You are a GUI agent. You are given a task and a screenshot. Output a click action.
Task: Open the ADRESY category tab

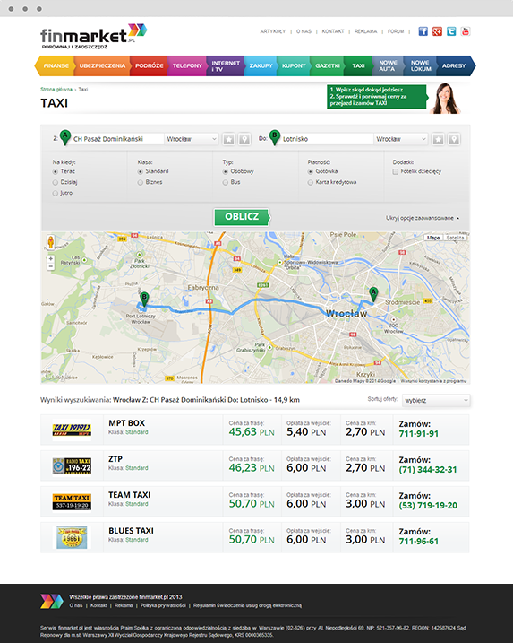[x=455, y=65]
